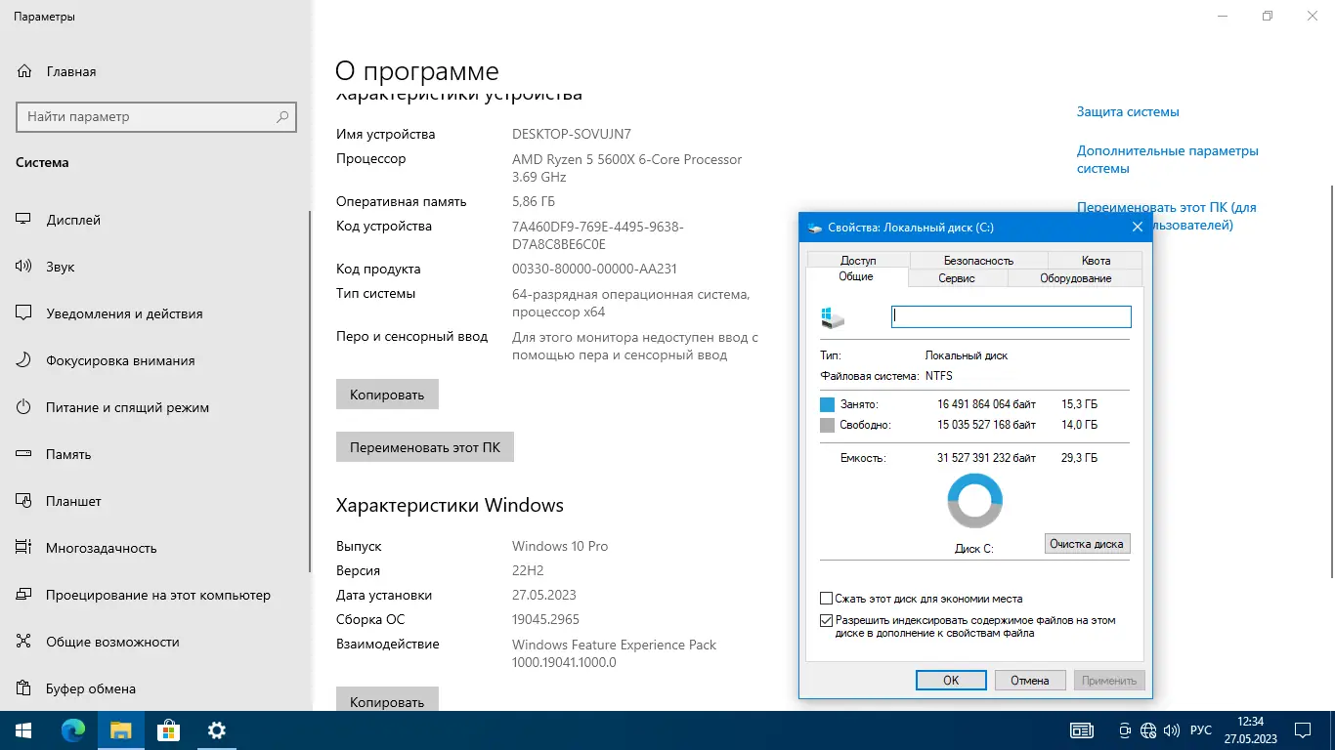Select the Общие tab
The width and height of the screenshot is (1335, 750).
click(x=856, y=276)
